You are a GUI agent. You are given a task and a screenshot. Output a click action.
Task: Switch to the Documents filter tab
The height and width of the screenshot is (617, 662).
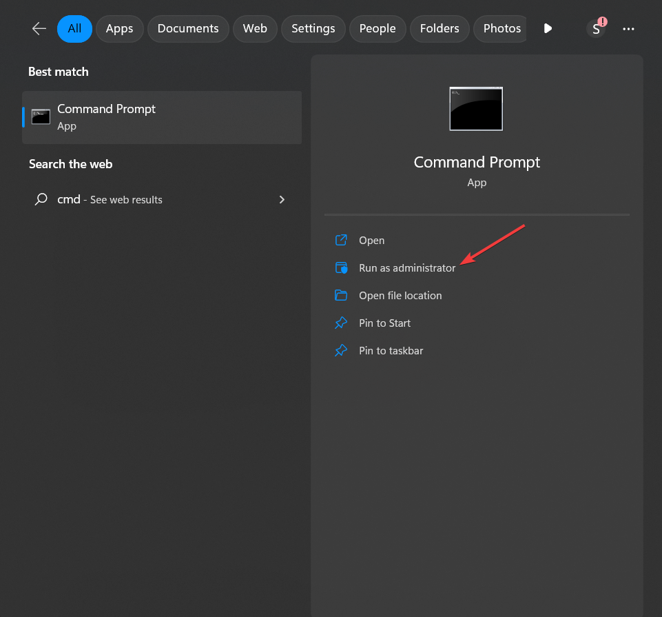click(x=188, y=29)
